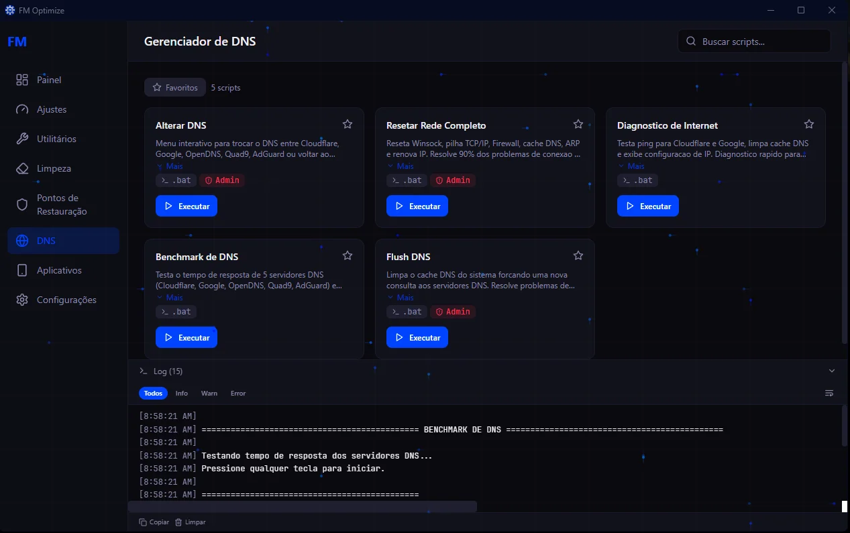Click the Aplicativos device icon
Viewport: 850px width, 533px height.
22,270
